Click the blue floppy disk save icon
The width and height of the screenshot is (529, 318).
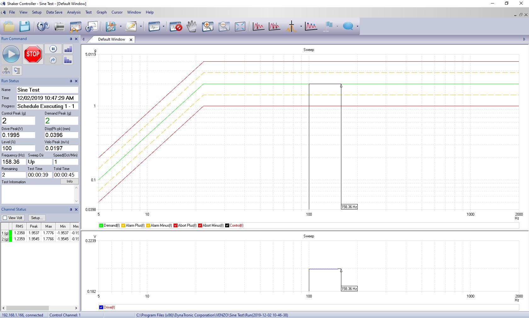tap(25, 26)
